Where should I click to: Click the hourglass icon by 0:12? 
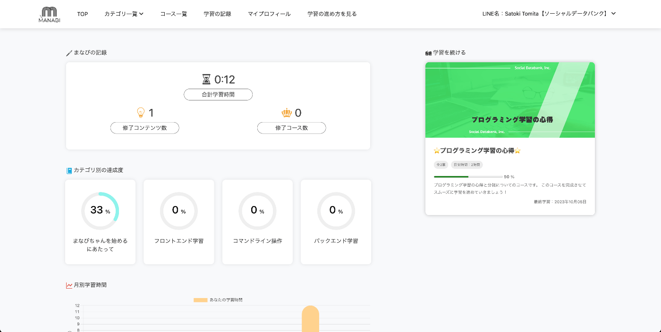pyautogui.click(x=206, y=79)
